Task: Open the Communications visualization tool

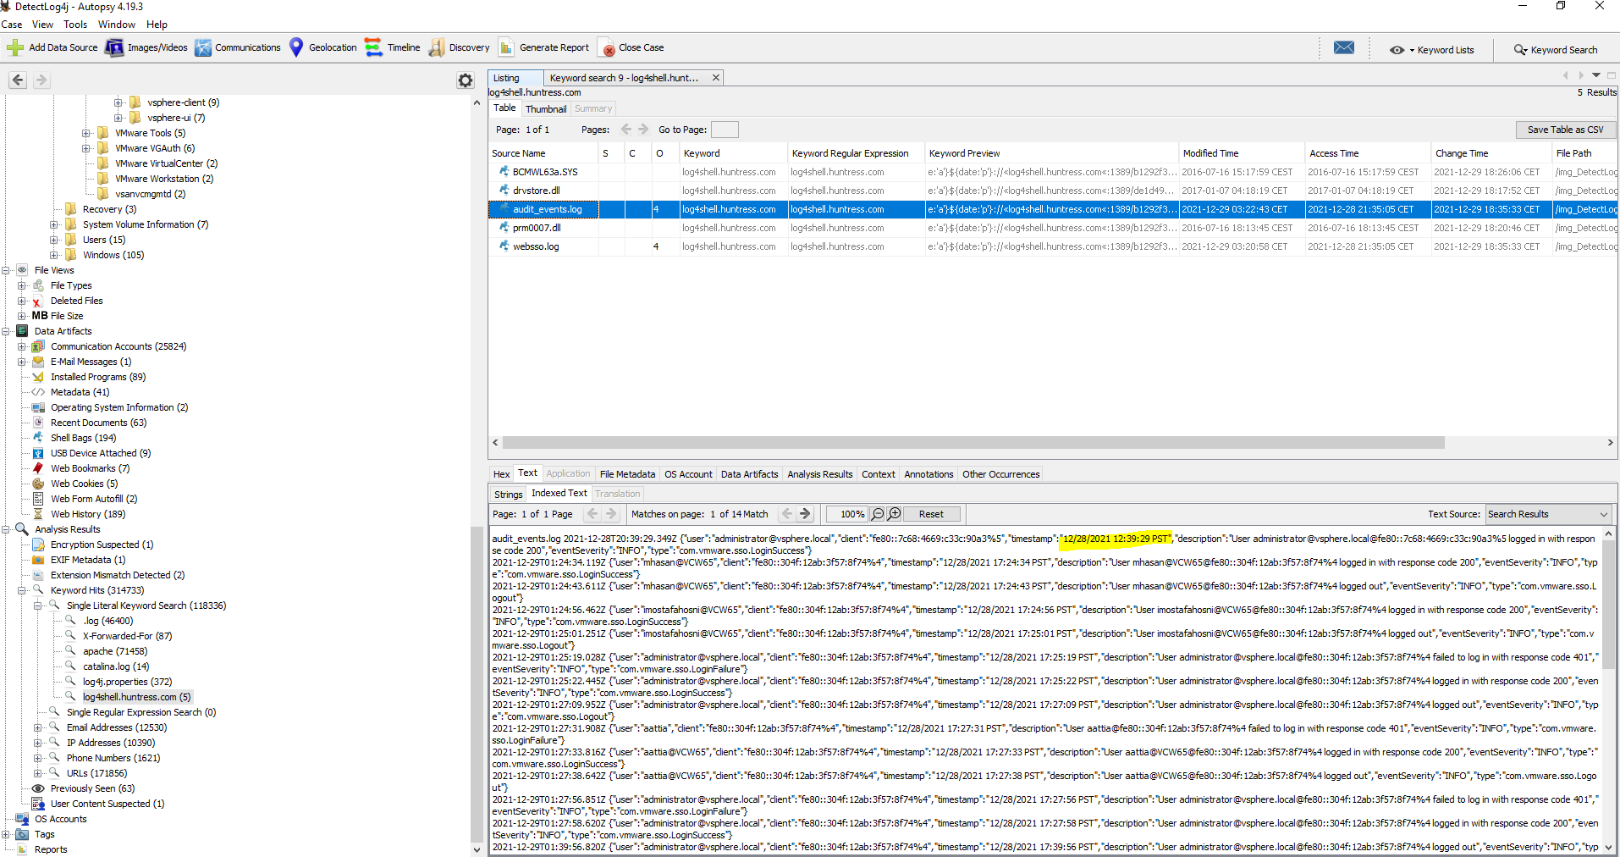Action: tap(203, 47)
